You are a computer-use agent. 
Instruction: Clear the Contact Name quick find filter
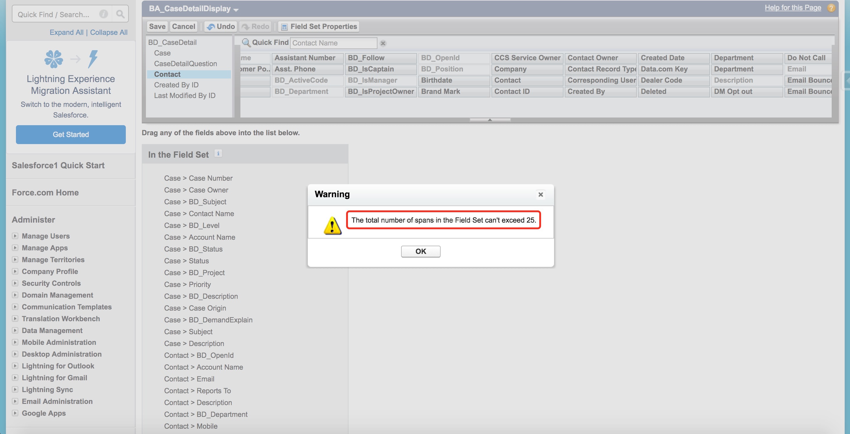click(383, 43)
